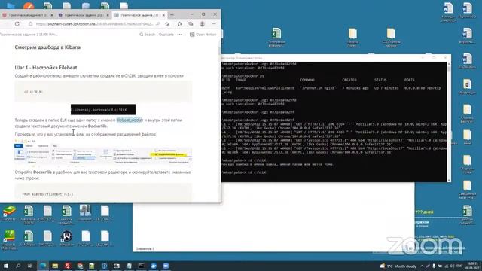Open Google Chrome from the taskbar

(x=80, y=266)
